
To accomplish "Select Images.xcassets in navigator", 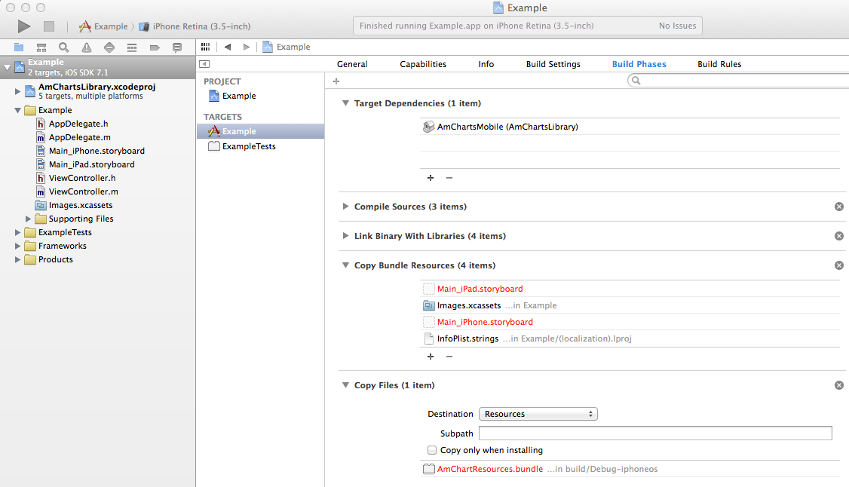I will click(81, 205).
